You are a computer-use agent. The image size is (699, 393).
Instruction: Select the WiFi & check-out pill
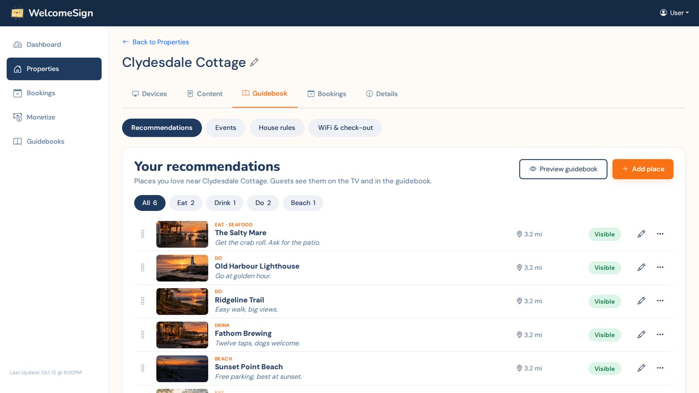(346, 128)
